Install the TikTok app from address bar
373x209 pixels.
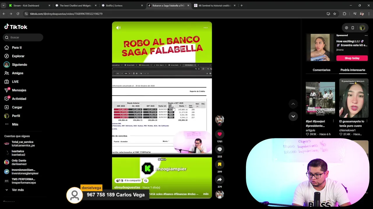328,14
